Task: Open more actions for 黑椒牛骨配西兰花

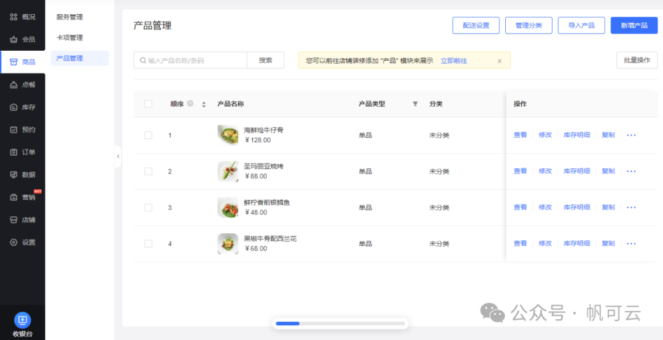Action: click(631, 243)
